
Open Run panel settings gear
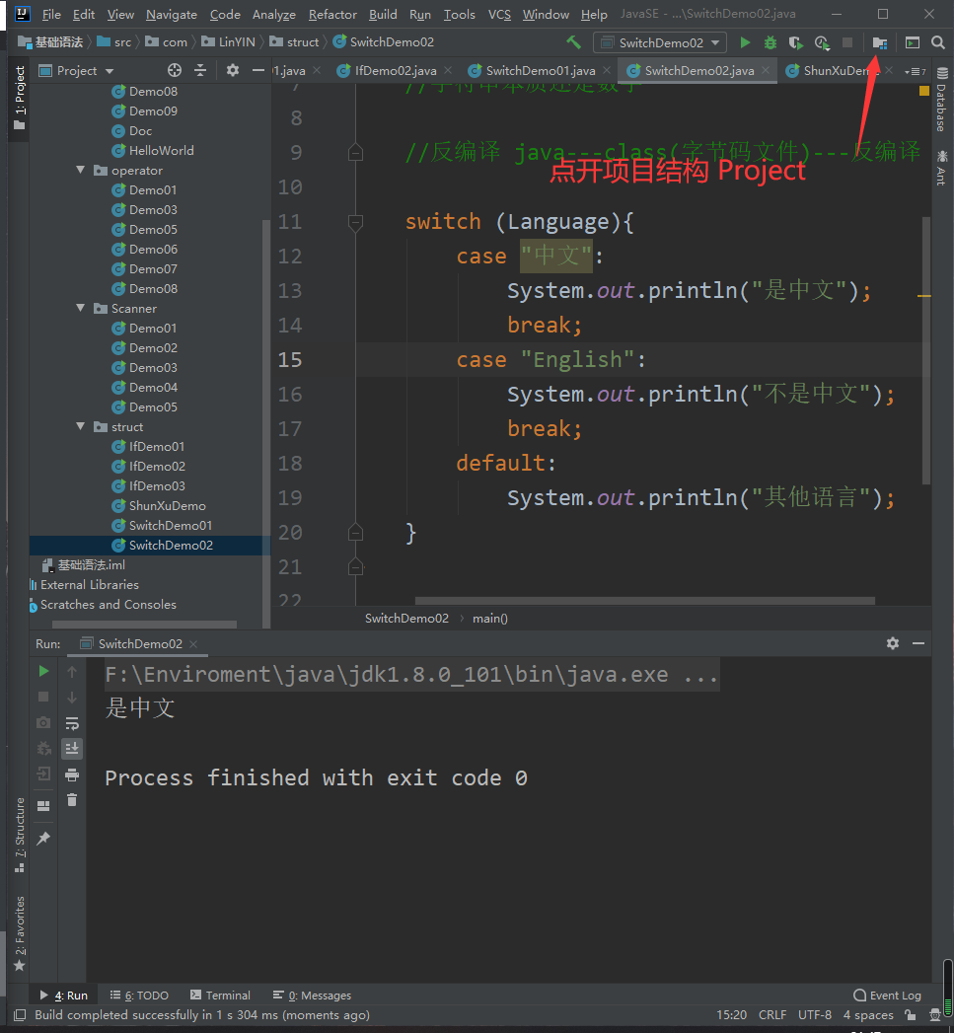[893, 643]
